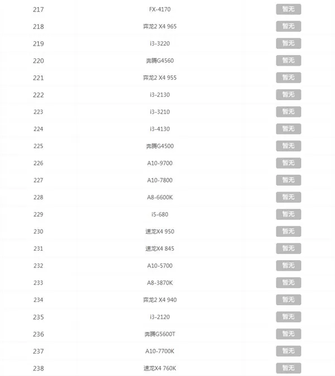
Task: Select the 速龙X4 760K processor name
Action: click(160, 368)
